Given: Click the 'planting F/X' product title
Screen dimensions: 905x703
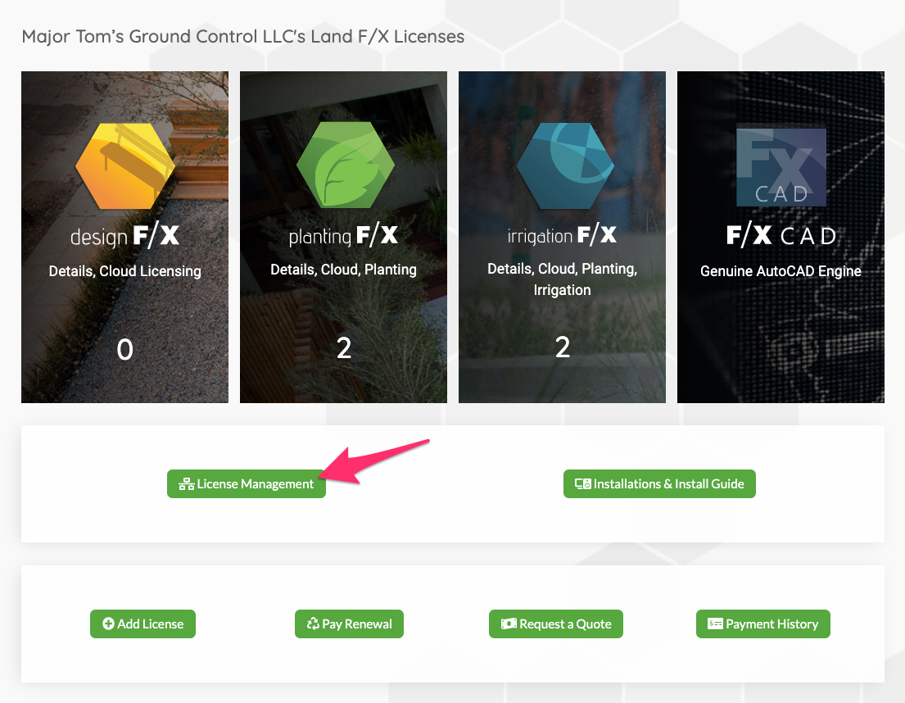Looking at the screenshot, I should (343, 235).
